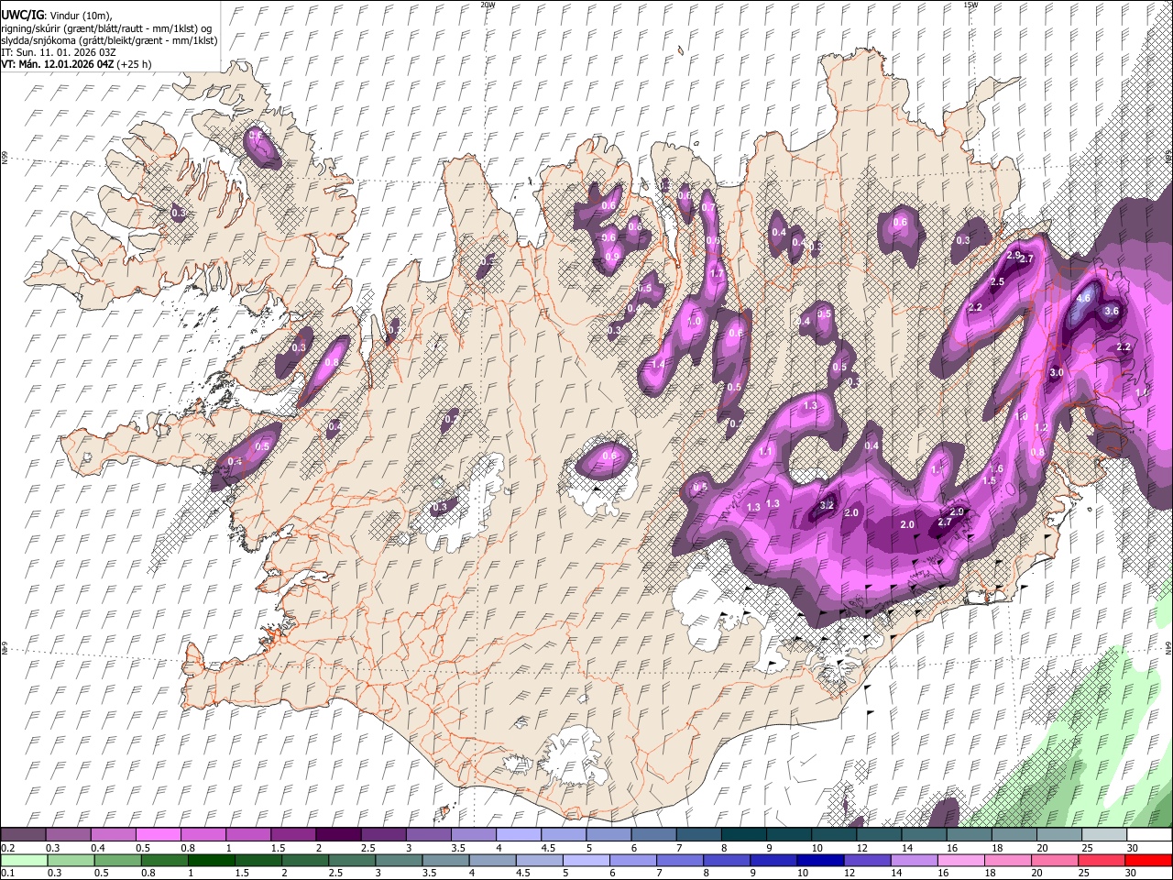Click the 0.2 label in snow legend
Image resolution: width=1173 pixels, height=880 pixels.
coord(6,848)
